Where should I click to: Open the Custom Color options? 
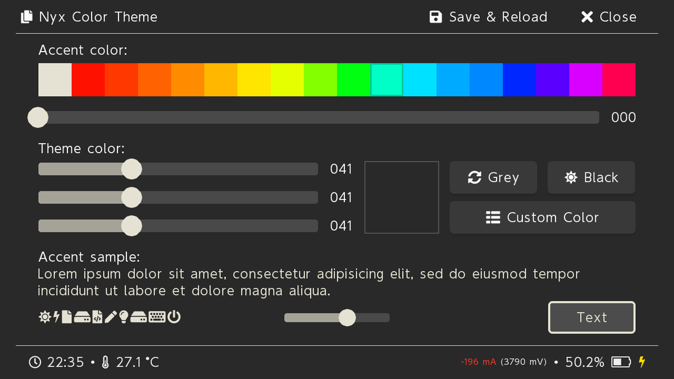point(543,217)
